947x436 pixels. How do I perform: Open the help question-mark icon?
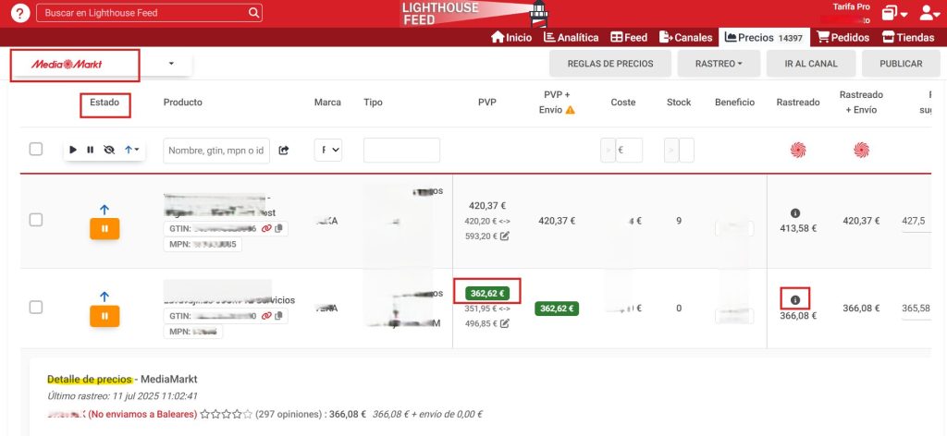(x=20, y=13)
